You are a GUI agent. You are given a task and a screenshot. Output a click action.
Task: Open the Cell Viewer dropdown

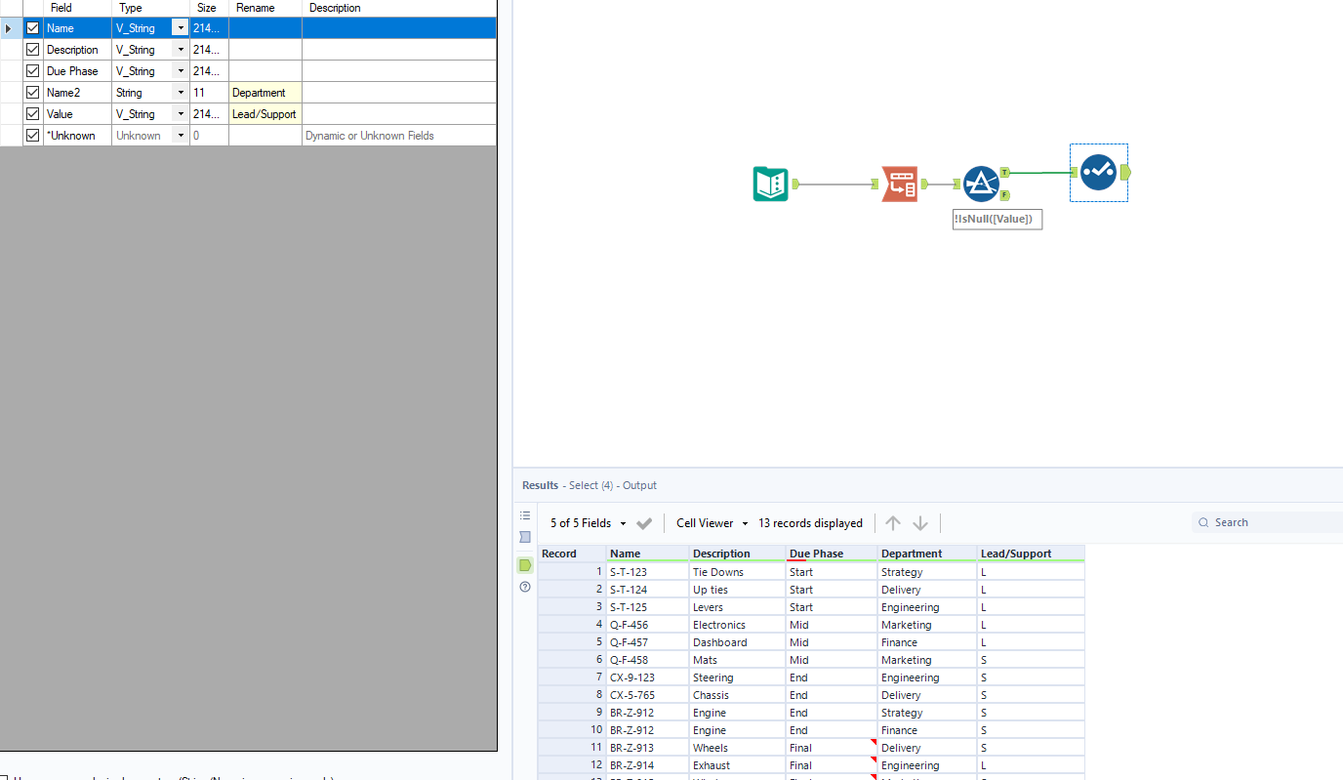click(x=711, y=522)
